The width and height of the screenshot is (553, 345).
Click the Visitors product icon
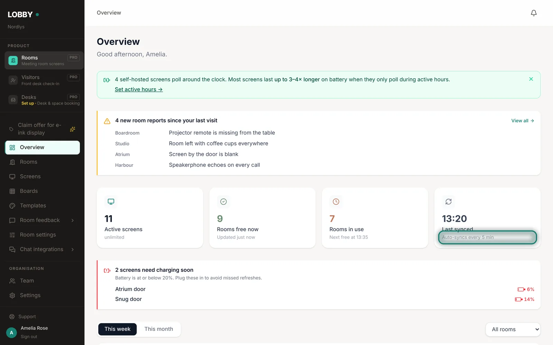click(13, 80)
